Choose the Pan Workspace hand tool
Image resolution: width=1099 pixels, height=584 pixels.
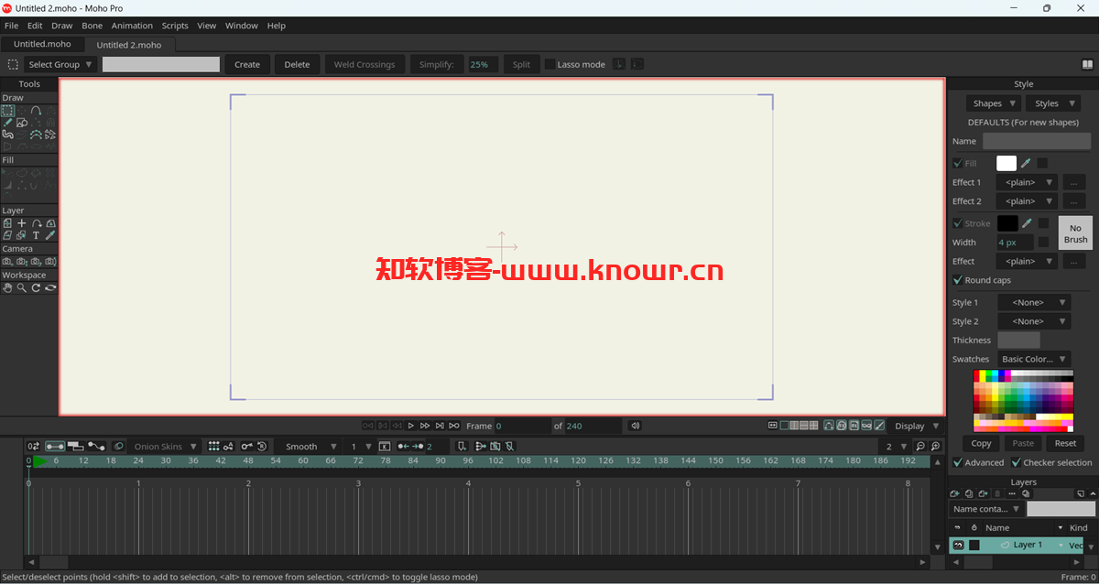[7, 287]
